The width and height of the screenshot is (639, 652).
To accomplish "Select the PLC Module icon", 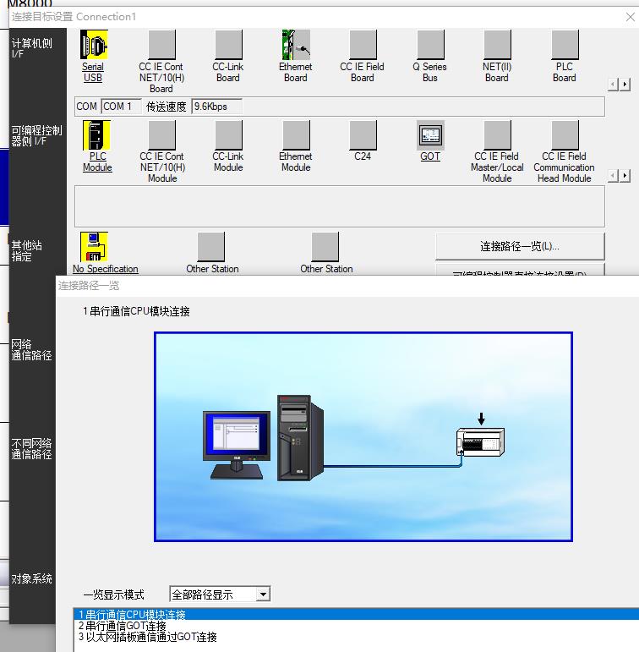I will coord(97,135).
